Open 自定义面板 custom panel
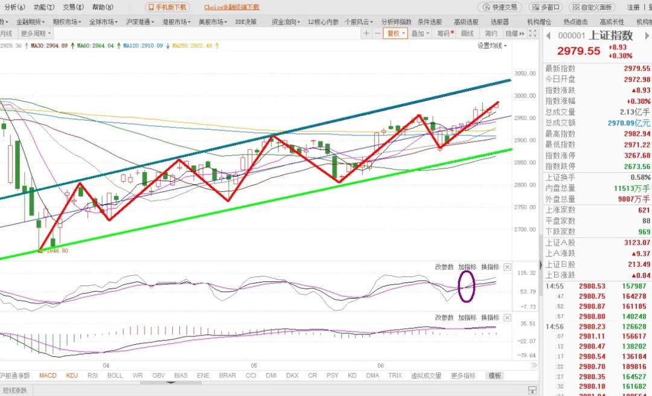This screenshot has width=652, height=396. click(593, 7)
